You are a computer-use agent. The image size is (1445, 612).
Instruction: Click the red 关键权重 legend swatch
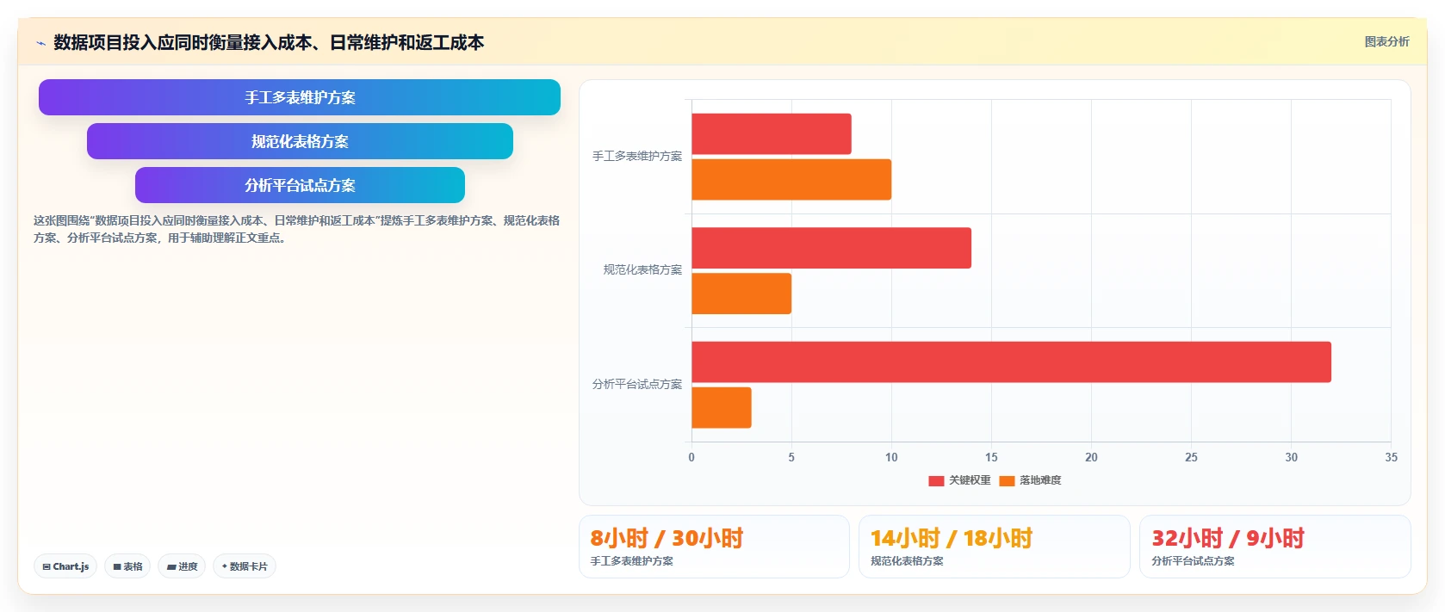[936, 480]
